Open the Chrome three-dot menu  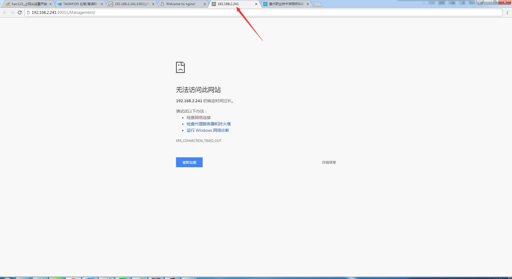[x=507, y=13]
